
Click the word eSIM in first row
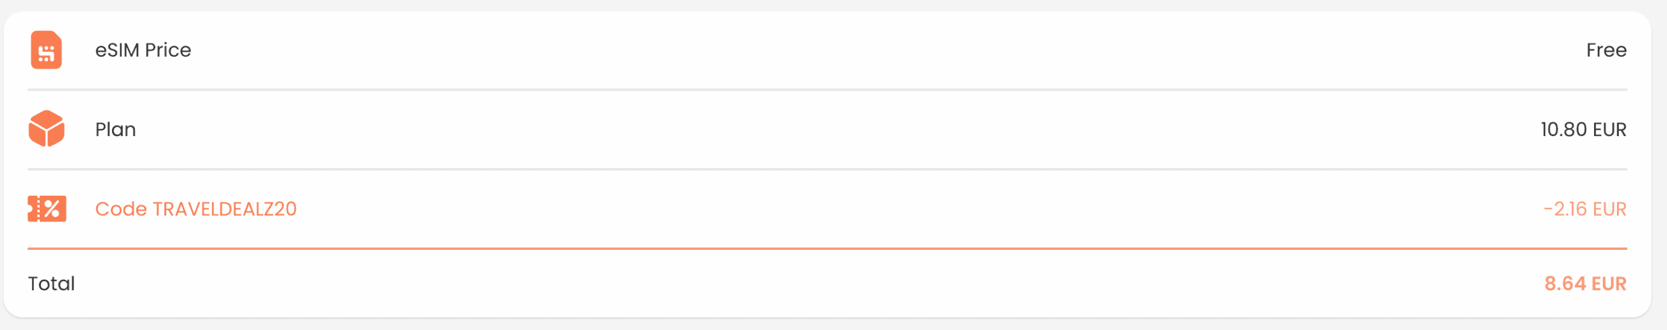[x=118, y=50]
